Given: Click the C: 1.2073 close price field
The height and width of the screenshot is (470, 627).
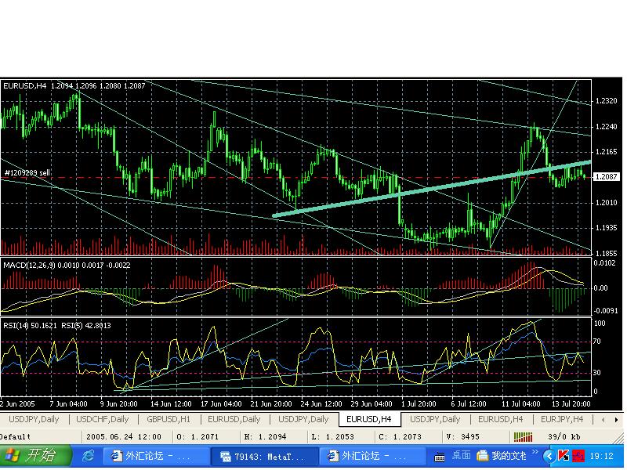Looking at the screenshot, I should point(400,437).
